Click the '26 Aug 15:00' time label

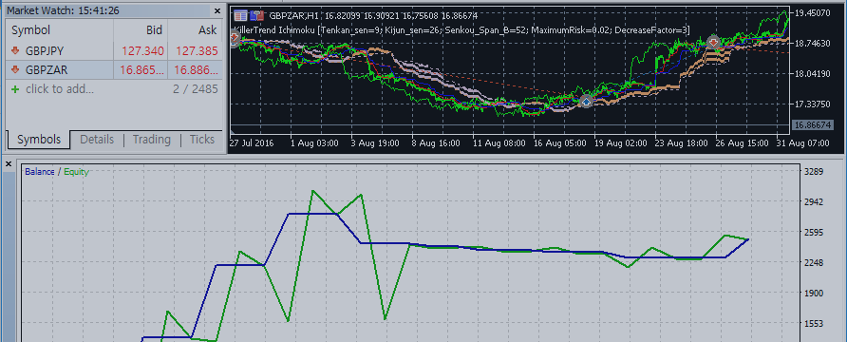point(743,143)
